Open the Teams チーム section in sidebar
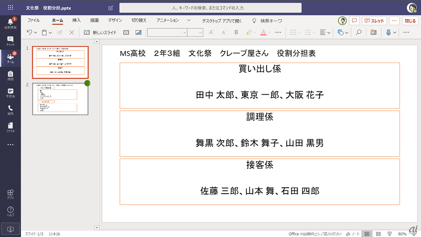421x237 pixels. (10, 59)
